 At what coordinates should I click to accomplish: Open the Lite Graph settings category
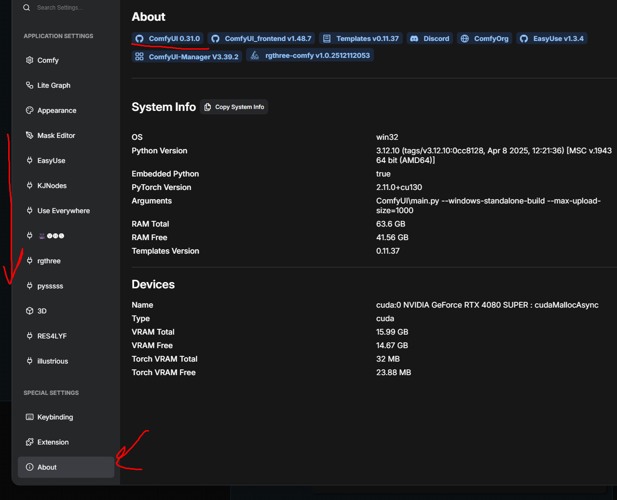click(x=66, y=85)
